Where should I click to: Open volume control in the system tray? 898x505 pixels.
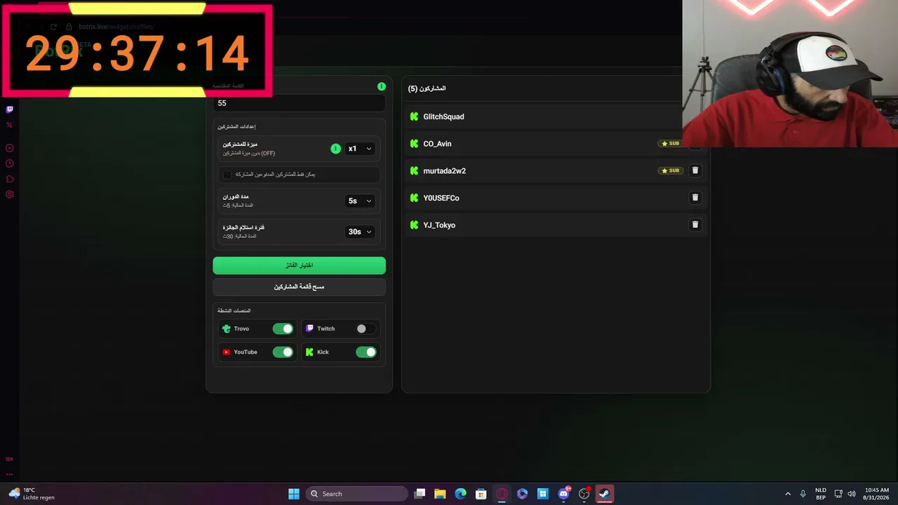852,494
